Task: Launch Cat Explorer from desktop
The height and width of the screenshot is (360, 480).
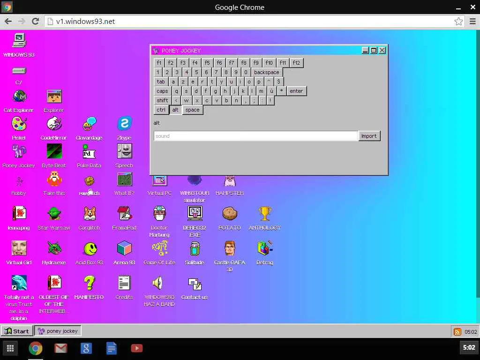Action: click(x=19, y=97)
